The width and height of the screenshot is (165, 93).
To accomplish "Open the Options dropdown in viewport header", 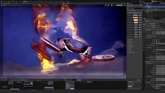I will pos(124,3).
